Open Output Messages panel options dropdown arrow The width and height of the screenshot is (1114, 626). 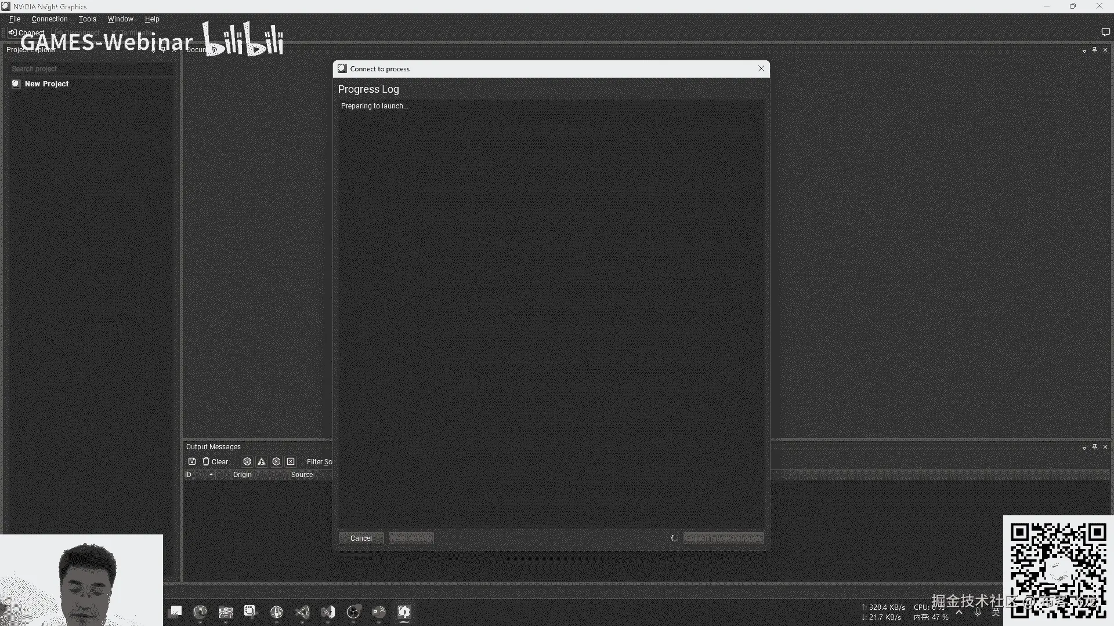click(x=1084, y=447)
